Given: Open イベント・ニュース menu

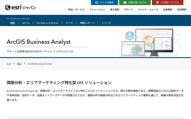Looking at the screenshot, I should (148, 10).
